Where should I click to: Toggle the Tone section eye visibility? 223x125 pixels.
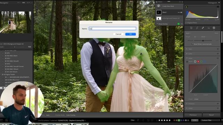[x=218, y=49]
